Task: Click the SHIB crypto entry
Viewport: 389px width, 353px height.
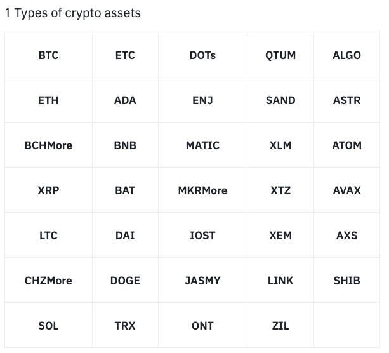Action: (x=346, y=281)
